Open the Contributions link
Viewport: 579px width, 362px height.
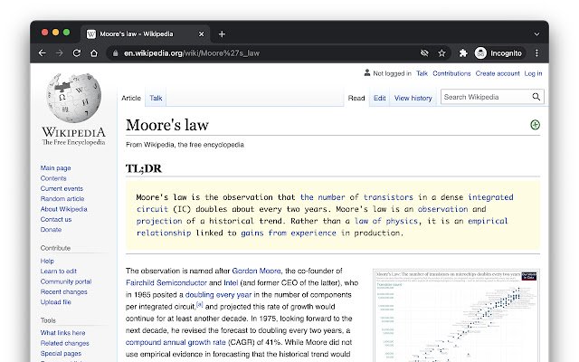click(451, 73)
